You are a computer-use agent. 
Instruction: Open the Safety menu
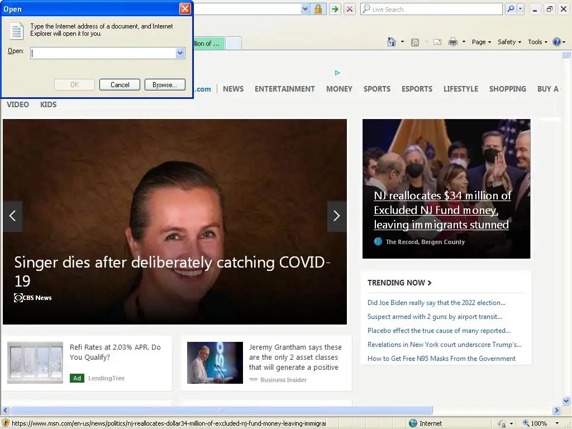tap(509, 42)
